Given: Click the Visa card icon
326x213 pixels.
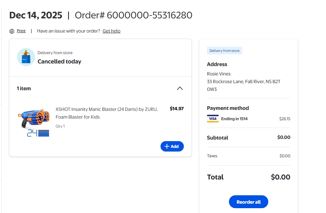Looking at the screenshot, I should (x=213, y=119).
